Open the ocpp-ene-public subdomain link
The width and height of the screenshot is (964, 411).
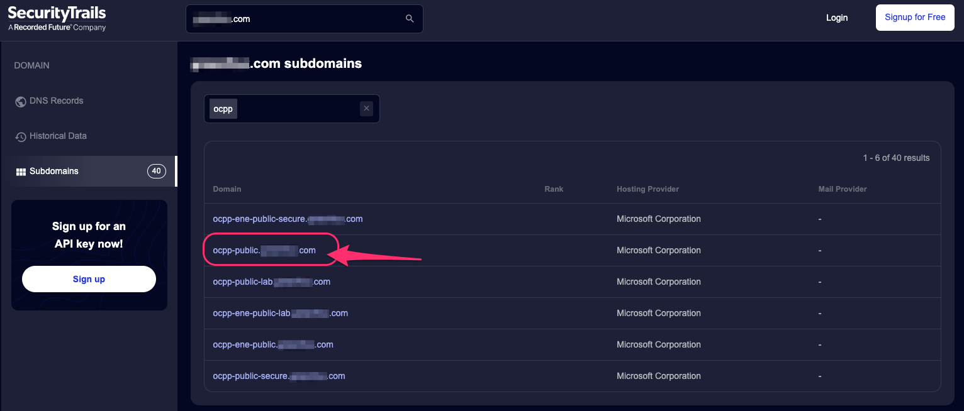[273, 344]
